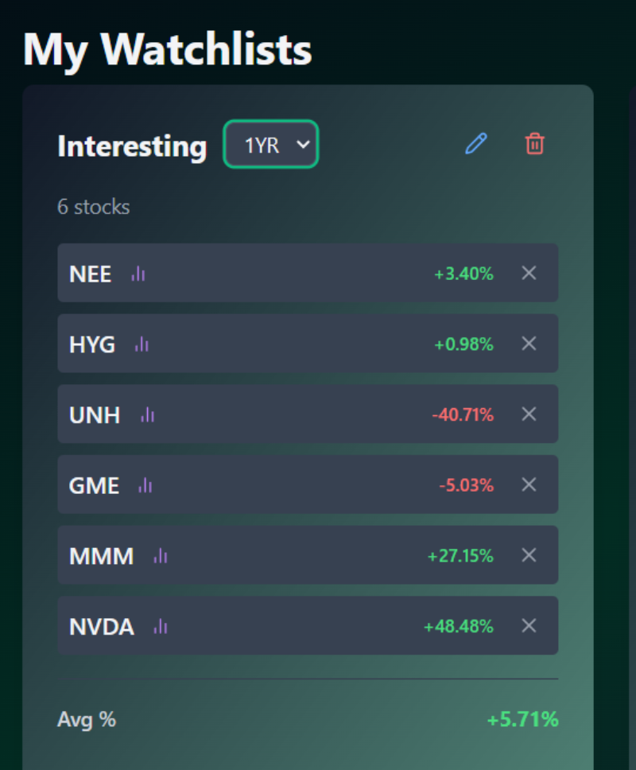Delete the Interesting watchlist via trash icon
The height and width of the screenshot is (770, 636).
point(535,144)
